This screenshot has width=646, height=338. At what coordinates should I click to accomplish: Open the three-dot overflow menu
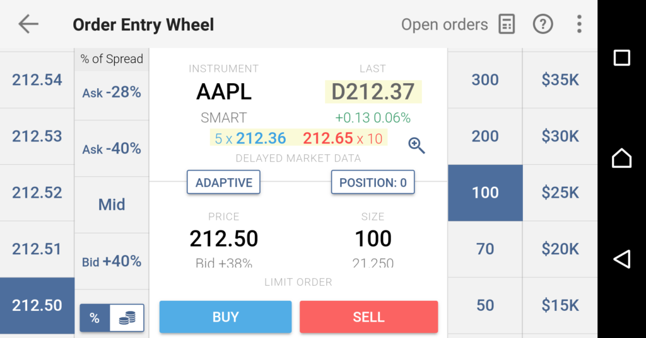(x=579, y=25)
